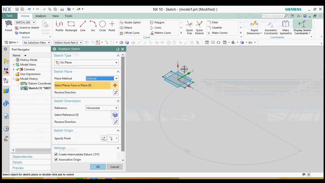
Task: Choose the Pattern Curve tool
Action: (x=160, y=33)
